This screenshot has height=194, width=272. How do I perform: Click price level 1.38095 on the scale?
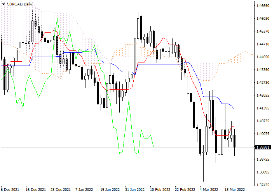pos(263,172)
